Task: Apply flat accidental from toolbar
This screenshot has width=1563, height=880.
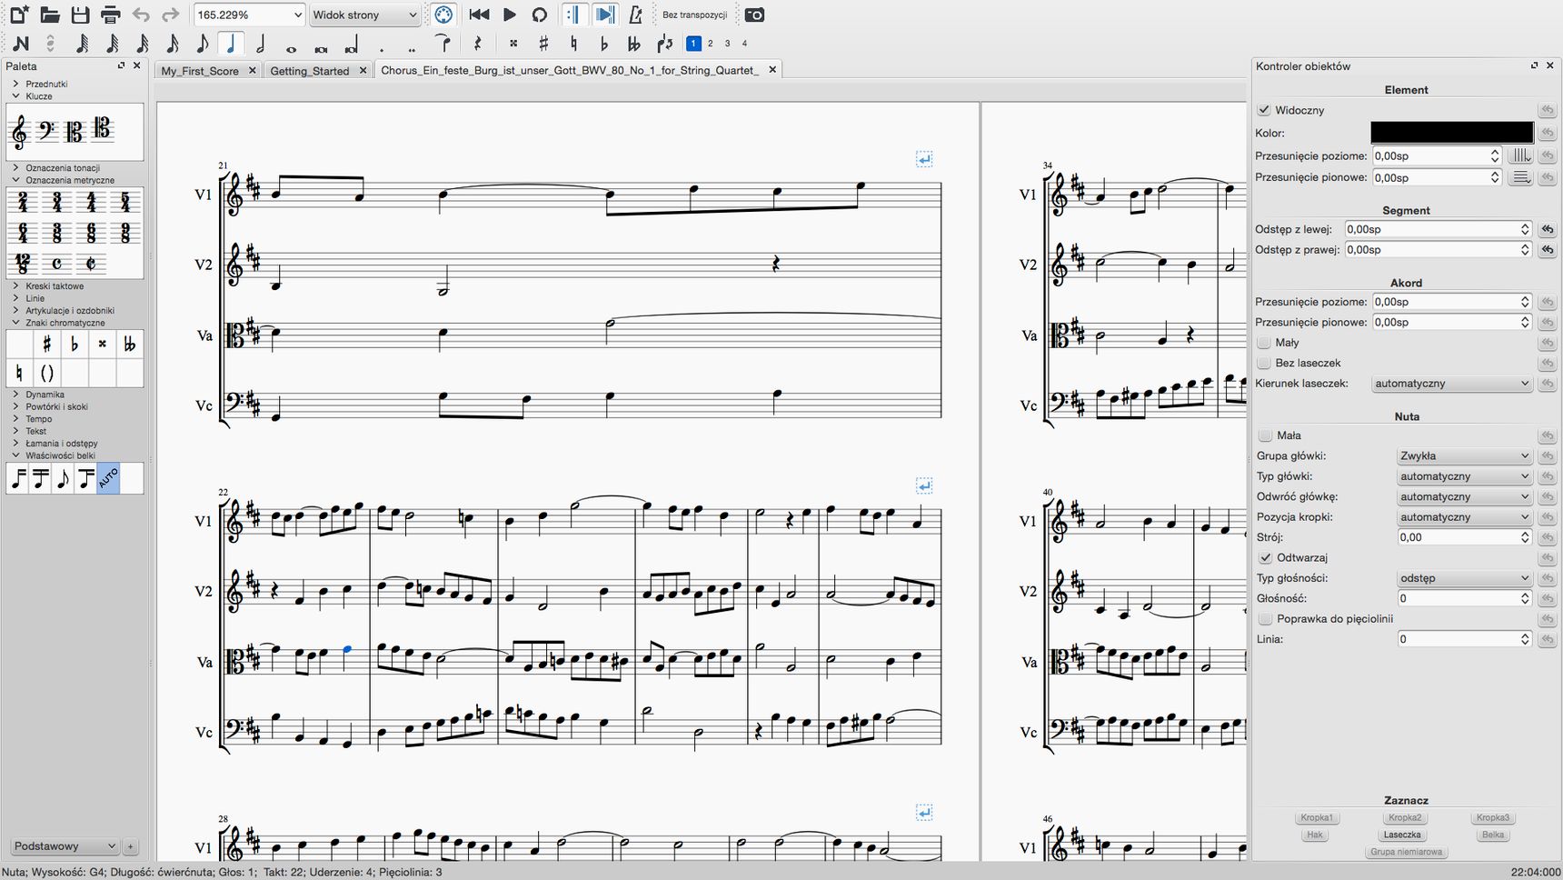Action: [x=604, y=43]
